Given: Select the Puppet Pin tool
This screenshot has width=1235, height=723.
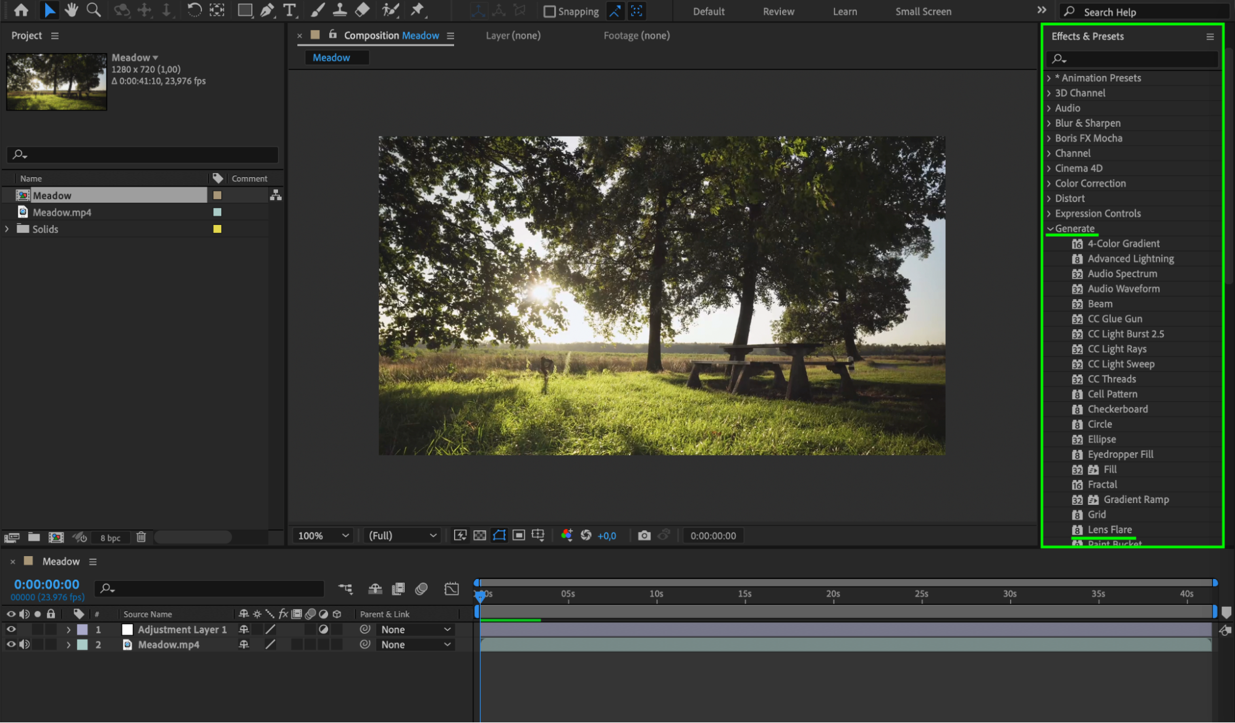Looking at the screenshot, I should point(418,10).
